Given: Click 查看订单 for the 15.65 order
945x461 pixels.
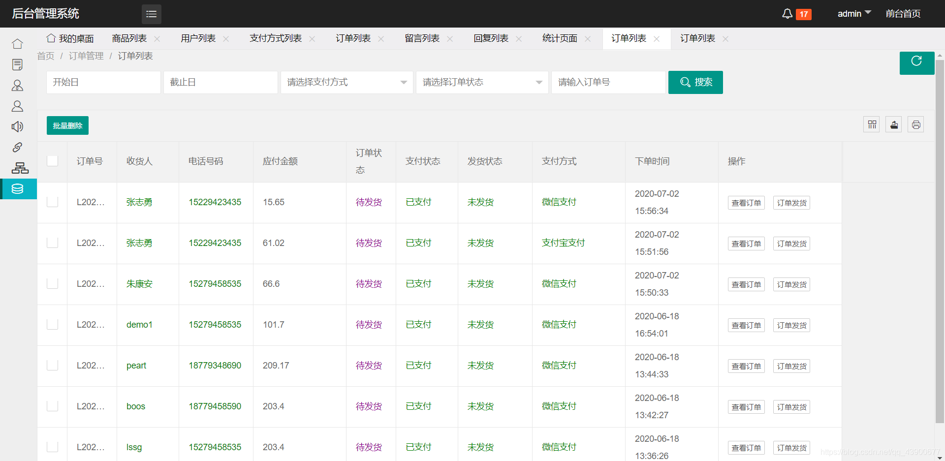Looking at the screenshot, I should [x=746, y=203].
